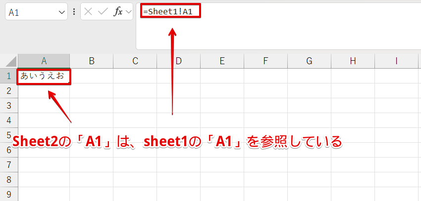Click cell A1 containing あいうえお
This screenshot has height=201, width=421.
[44, 77]
